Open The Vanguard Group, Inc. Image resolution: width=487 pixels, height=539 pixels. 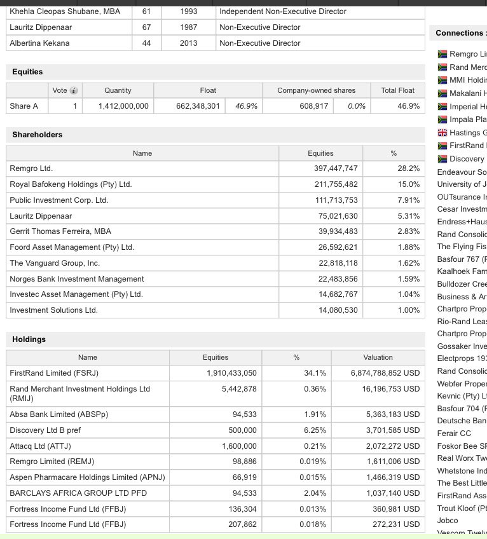tap(55, 263)
